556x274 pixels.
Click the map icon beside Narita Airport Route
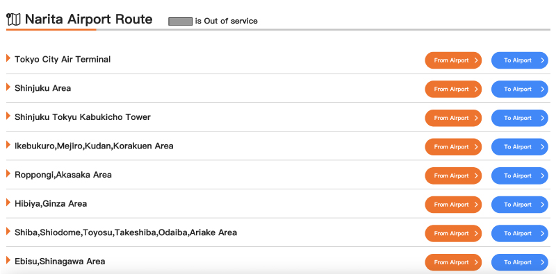[x=13, y=19]
